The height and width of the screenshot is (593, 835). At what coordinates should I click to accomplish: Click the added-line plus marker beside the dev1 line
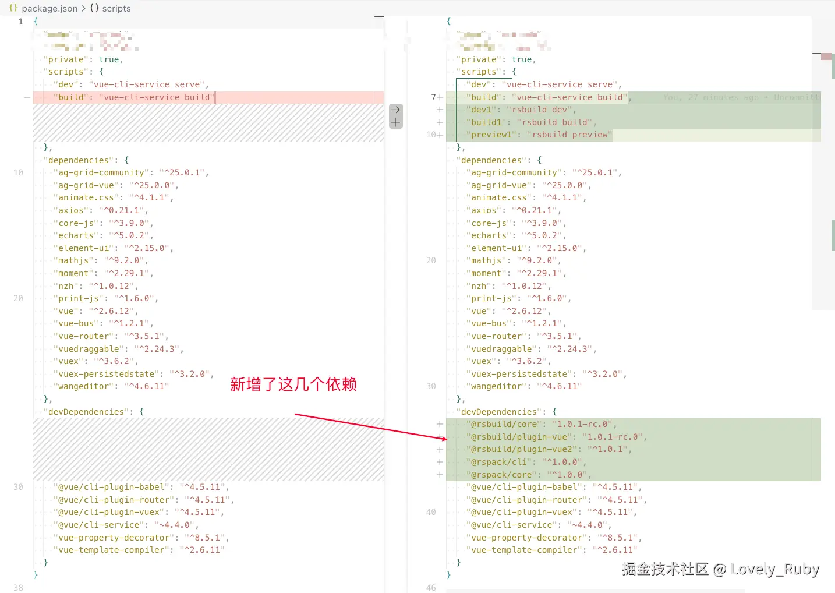pos(440,110)
